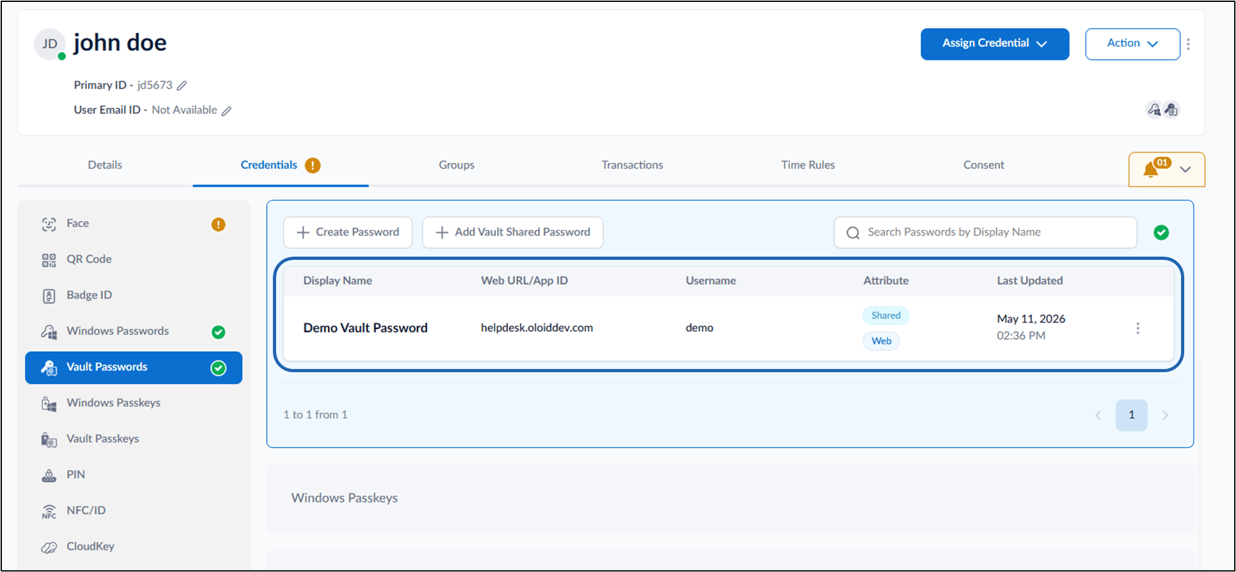Click the Windows password icon under Action
The height and width of the screenshot is (572, 1236).
pyautogui.click(x=1154, y=110)
